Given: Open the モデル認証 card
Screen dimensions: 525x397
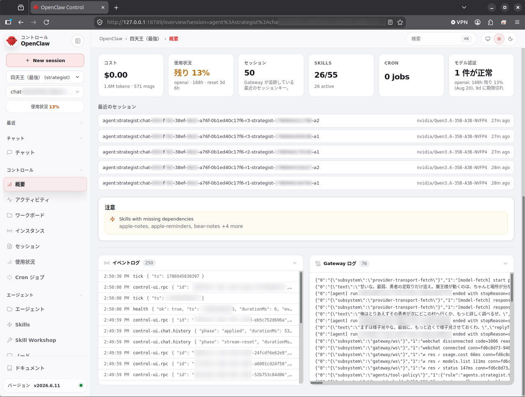Looking at the screenshot, I should tap(482, 75).
